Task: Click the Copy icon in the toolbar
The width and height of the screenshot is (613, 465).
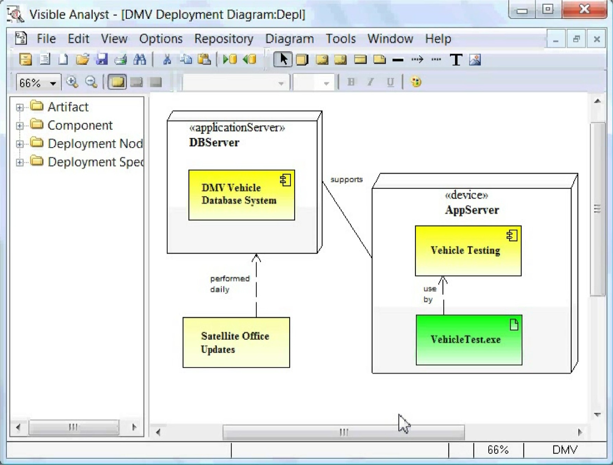Action: coord(186,59)
